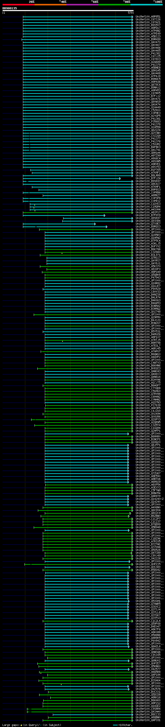Open hit UniRef100_A9P851

[148, 17]
